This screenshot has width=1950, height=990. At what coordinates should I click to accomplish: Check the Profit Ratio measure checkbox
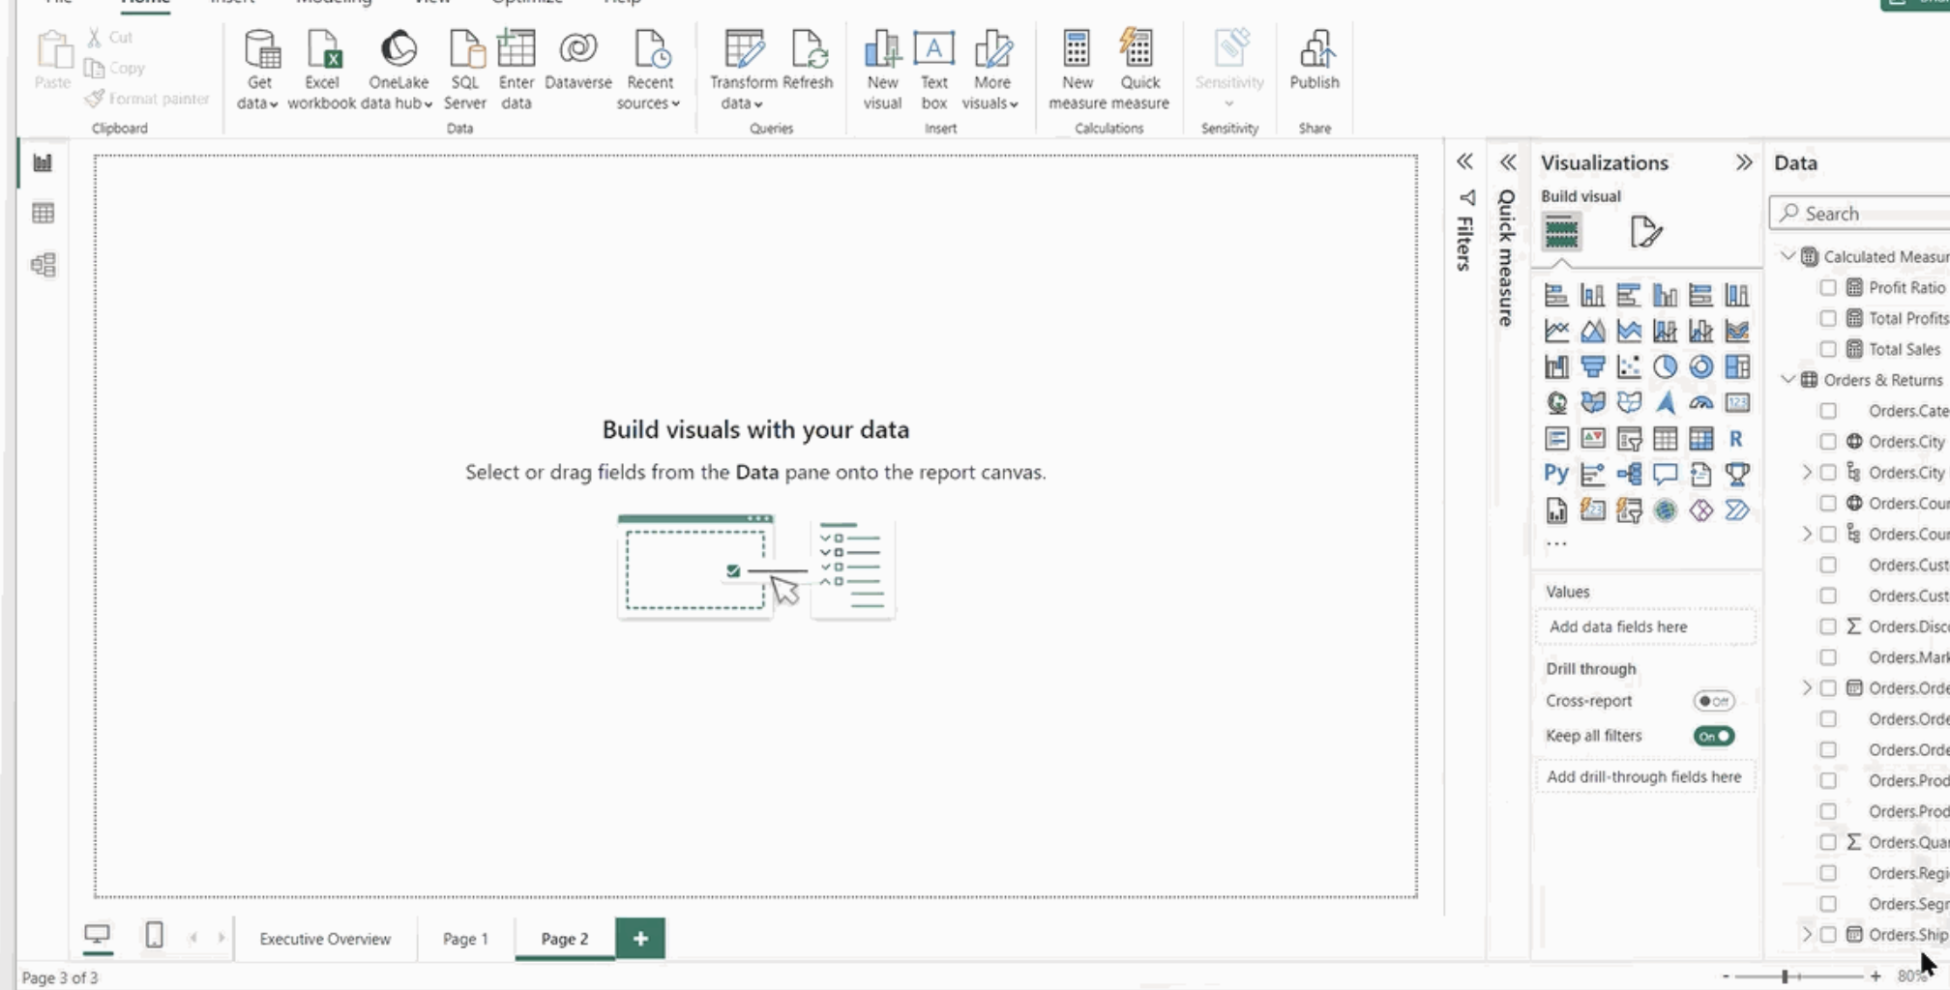(x=1827, y=287)
